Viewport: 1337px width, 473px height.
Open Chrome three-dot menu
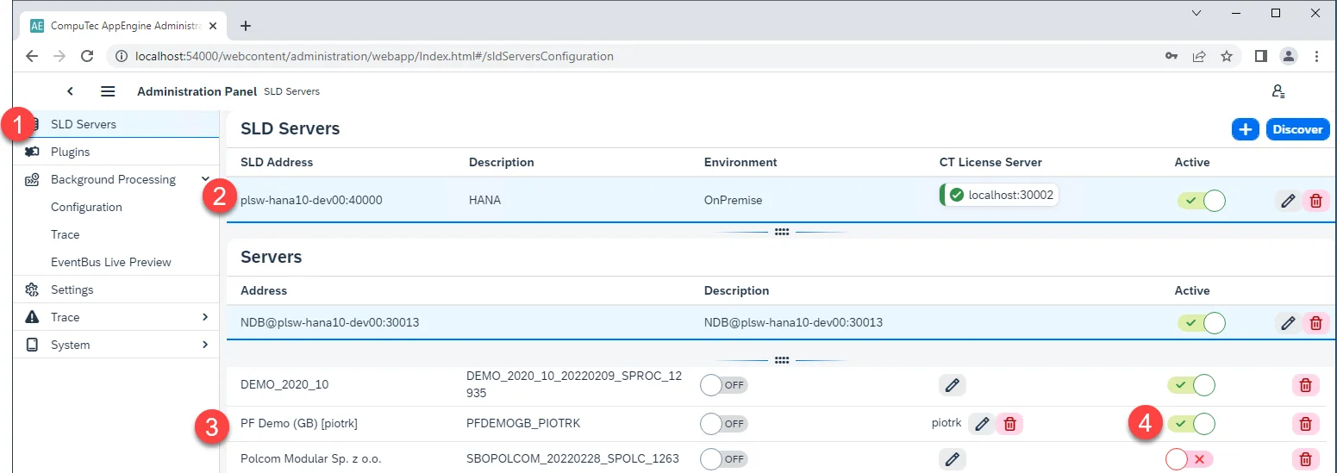point(1316,56)
